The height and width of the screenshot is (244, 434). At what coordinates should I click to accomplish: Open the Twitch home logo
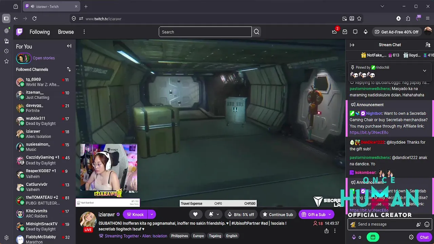point(20,32)
